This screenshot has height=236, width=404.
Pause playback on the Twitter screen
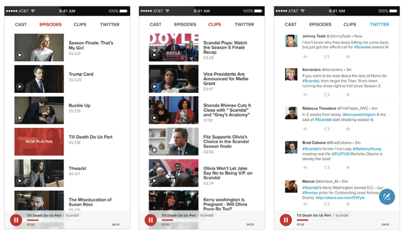tap(286, 220)
